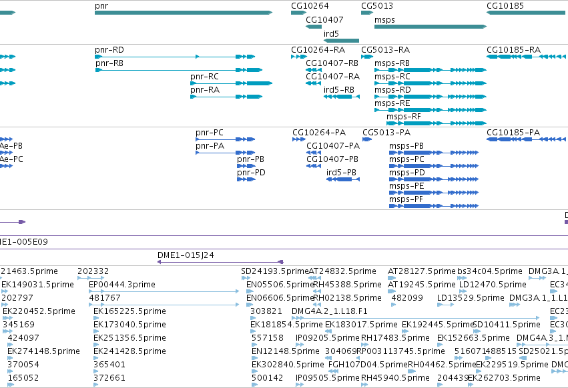Select protein msps-PD
The width and height of the screenshot is (568, 388).
pos(434,179)
